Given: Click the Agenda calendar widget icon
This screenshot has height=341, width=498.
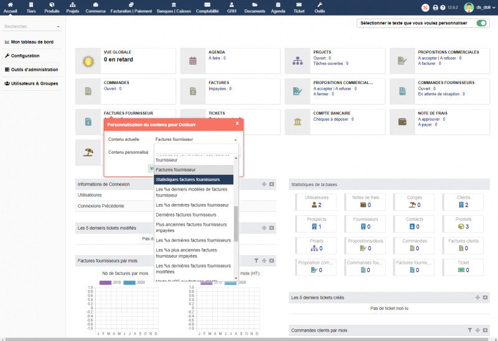Looking at the screenshot, I should click(x=193, y=61).
